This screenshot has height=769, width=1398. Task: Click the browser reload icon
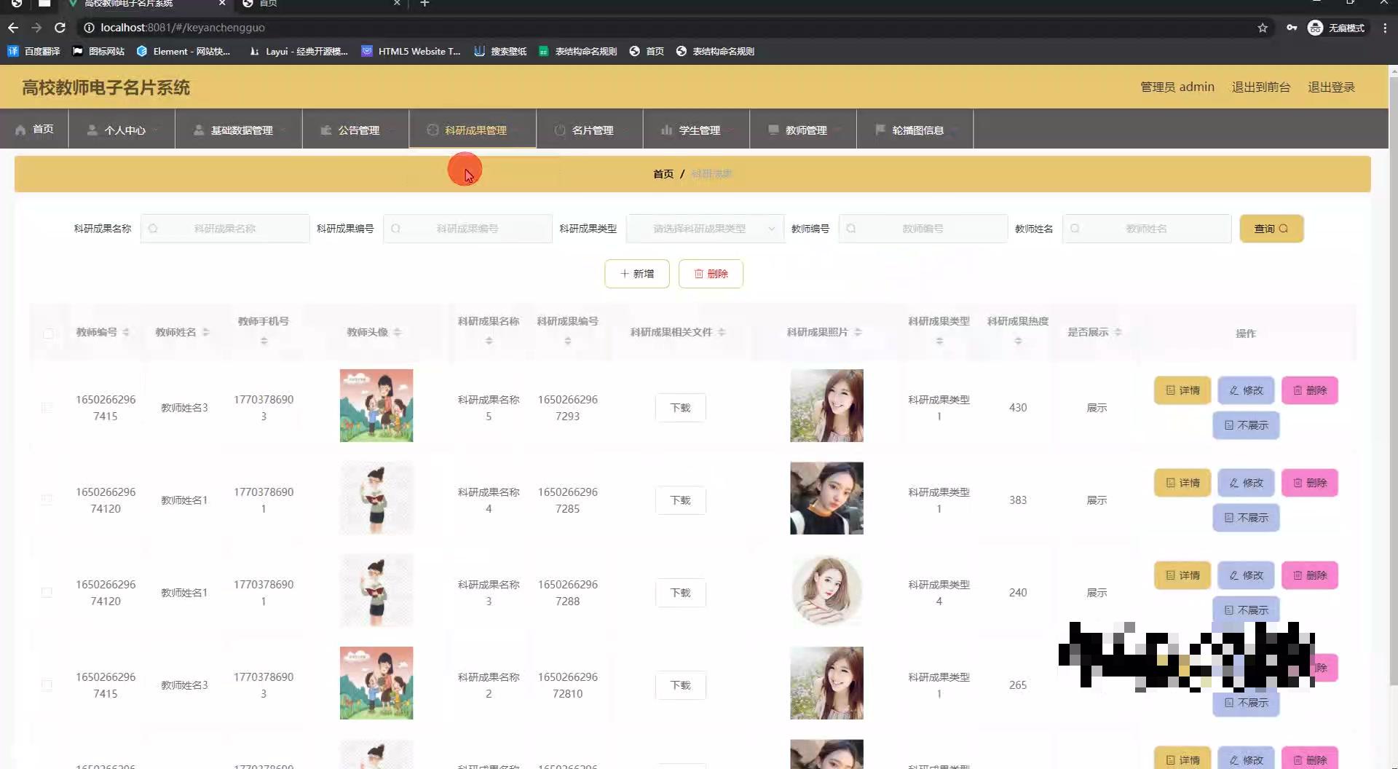[x=60, y=28]
